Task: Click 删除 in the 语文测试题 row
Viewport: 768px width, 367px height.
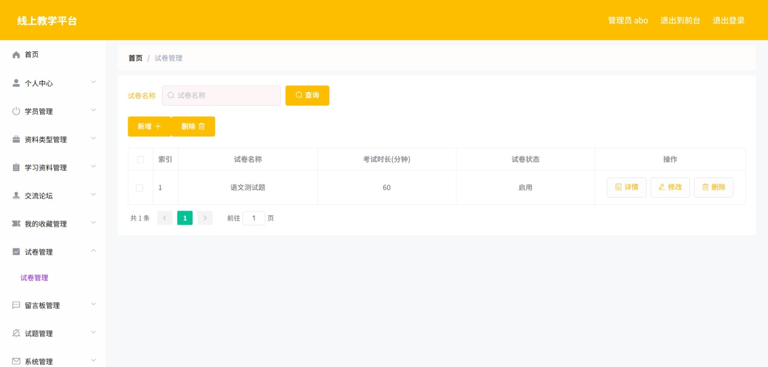Action: (x=714, y=187)
